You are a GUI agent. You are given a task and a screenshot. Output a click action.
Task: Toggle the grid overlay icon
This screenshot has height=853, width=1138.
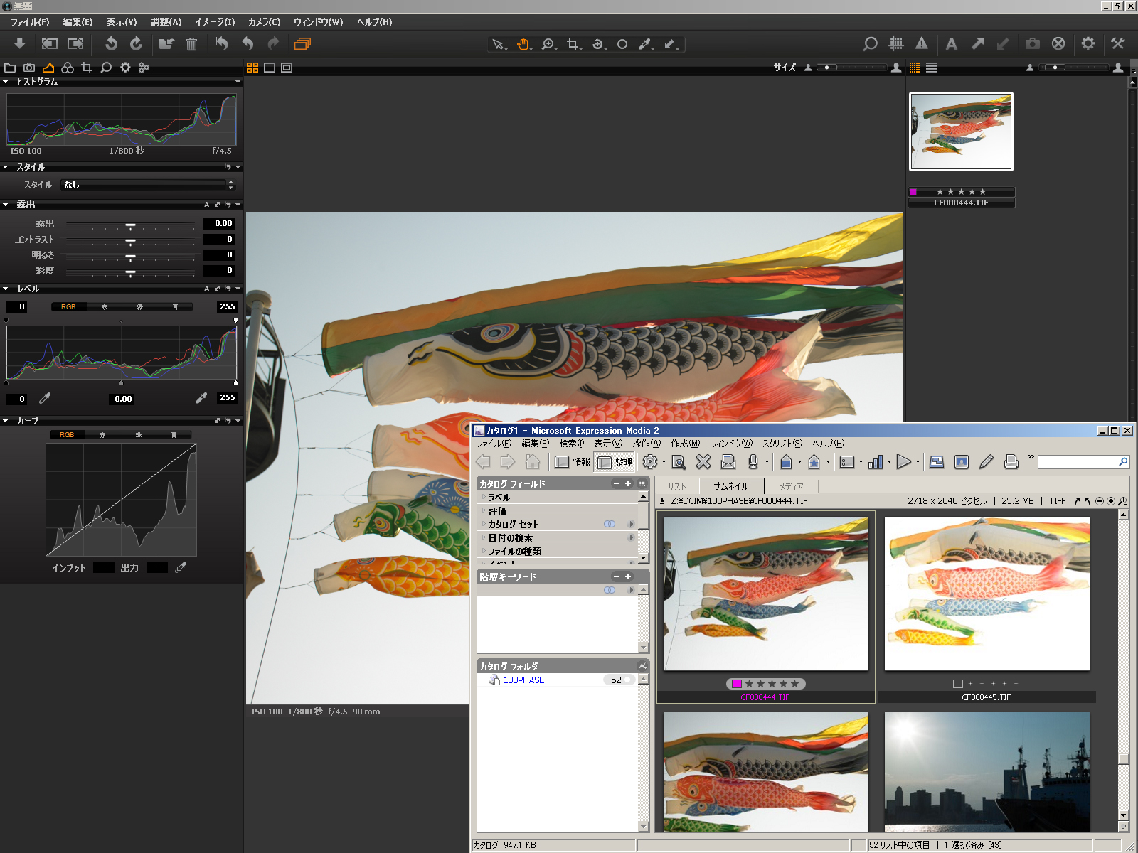coord(896,43)
